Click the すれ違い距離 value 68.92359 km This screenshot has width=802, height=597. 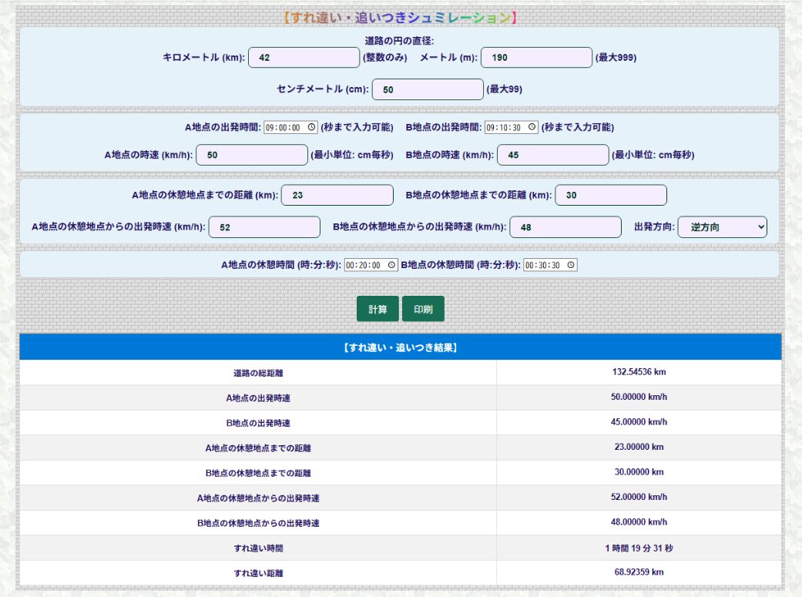pyautogui.click(x=639, y=572)
